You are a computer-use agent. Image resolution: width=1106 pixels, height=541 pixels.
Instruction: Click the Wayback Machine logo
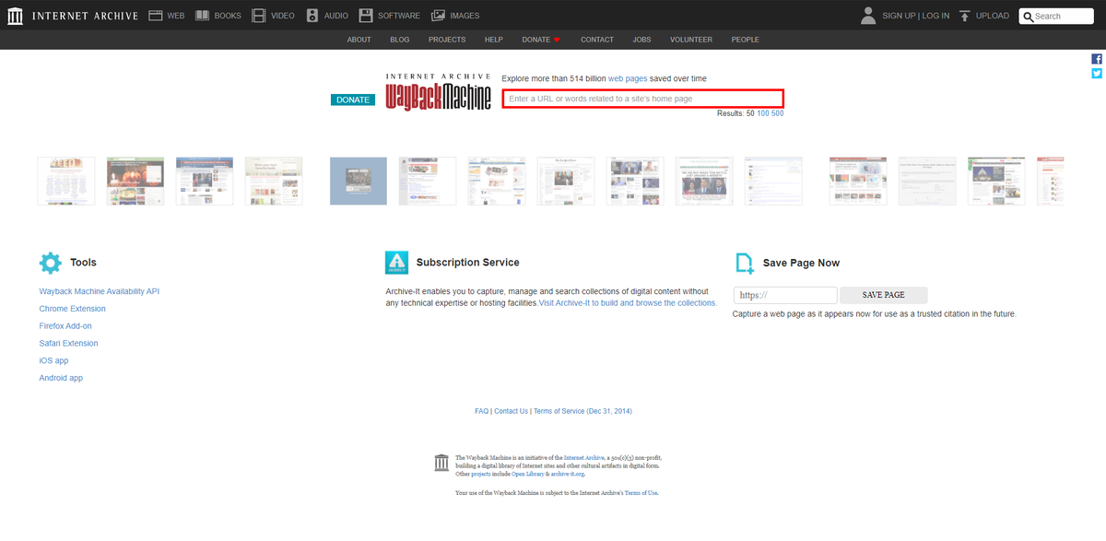(x=438, y=92)
